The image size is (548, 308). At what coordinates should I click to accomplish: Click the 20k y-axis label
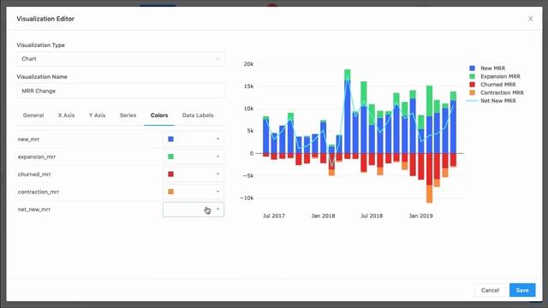tap(248, 64)
